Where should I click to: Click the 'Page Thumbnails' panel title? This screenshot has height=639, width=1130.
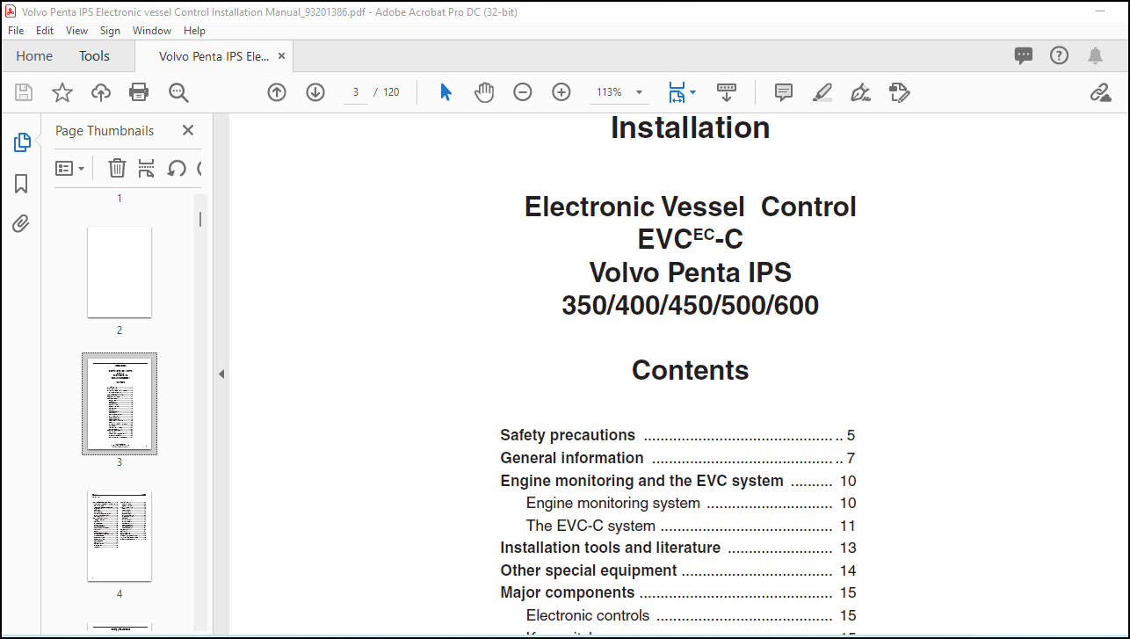[105, 130]
